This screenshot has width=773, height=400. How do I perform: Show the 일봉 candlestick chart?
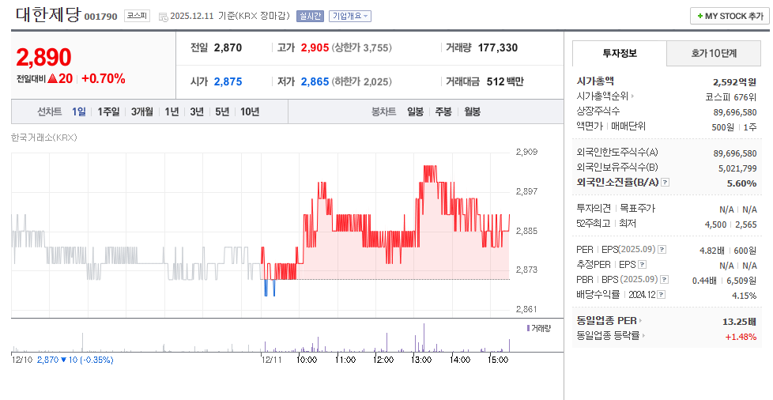click(415, 112)
